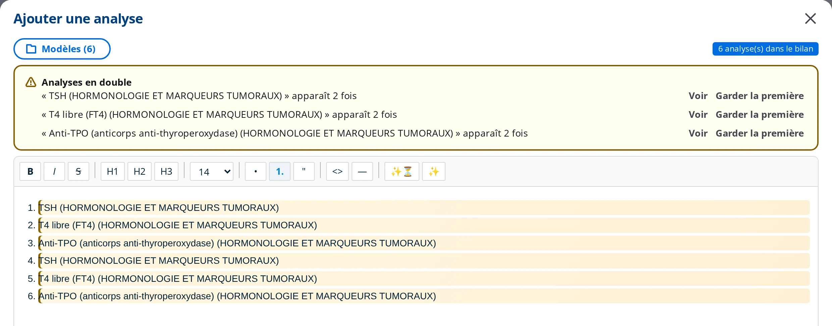Click list item 6 Anti-TPO line
Image resolution: width=832 pixels, height=326 pixels.
(x=424, y=296)
